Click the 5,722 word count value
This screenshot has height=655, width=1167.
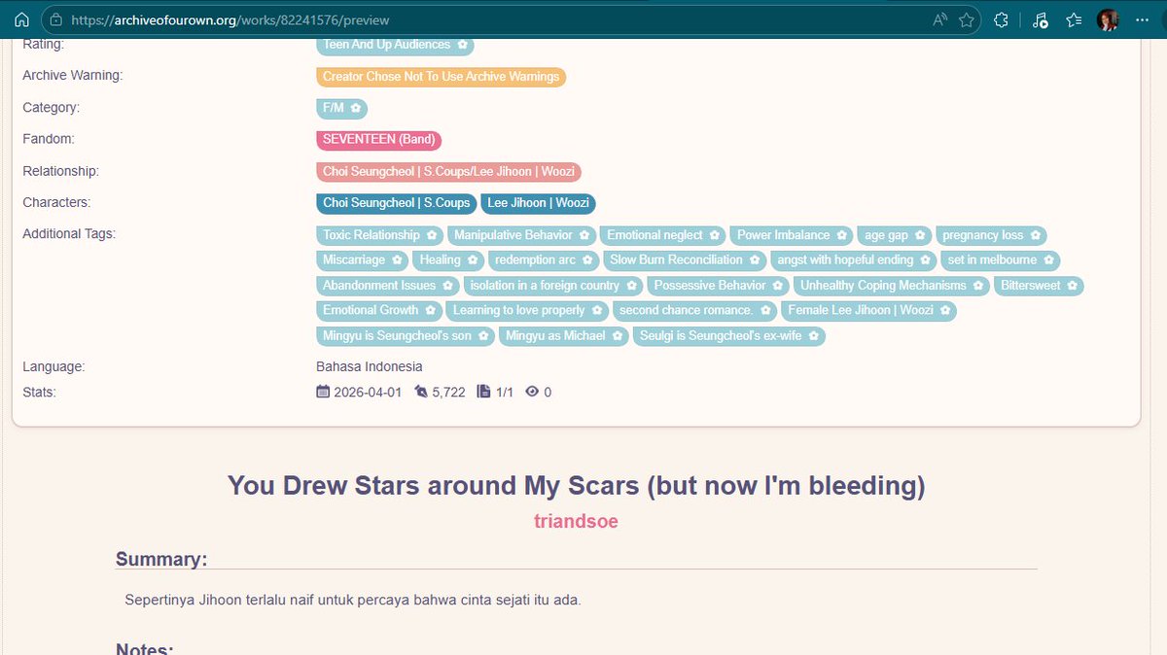[448, 393]
